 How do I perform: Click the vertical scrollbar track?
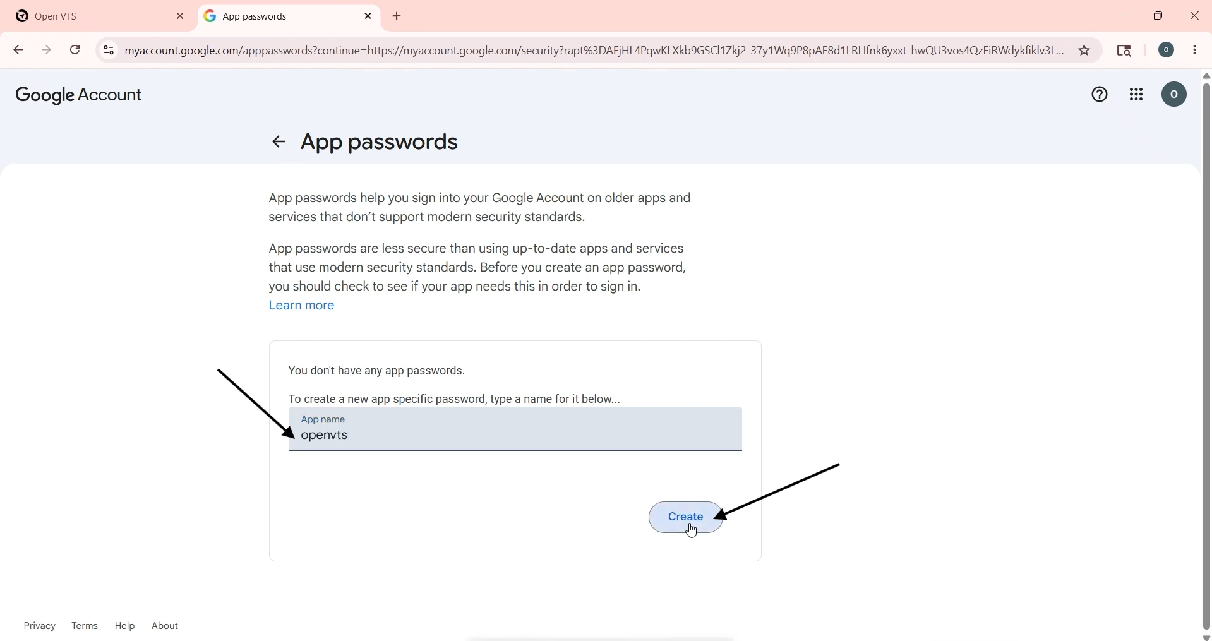[x=1206, y=357]
